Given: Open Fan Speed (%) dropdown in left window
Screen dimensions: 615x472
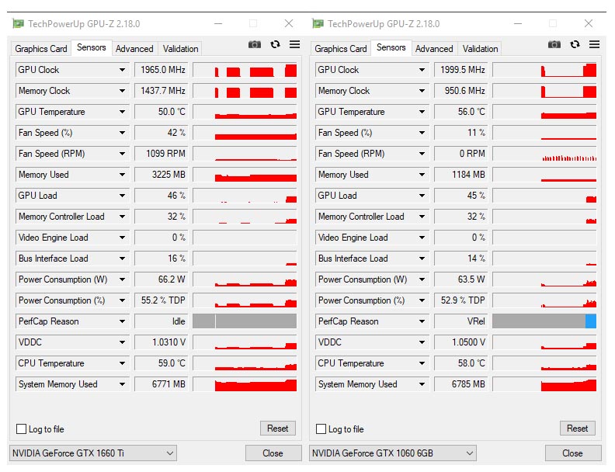Looking at the screenshot, I should pos(123,133).
